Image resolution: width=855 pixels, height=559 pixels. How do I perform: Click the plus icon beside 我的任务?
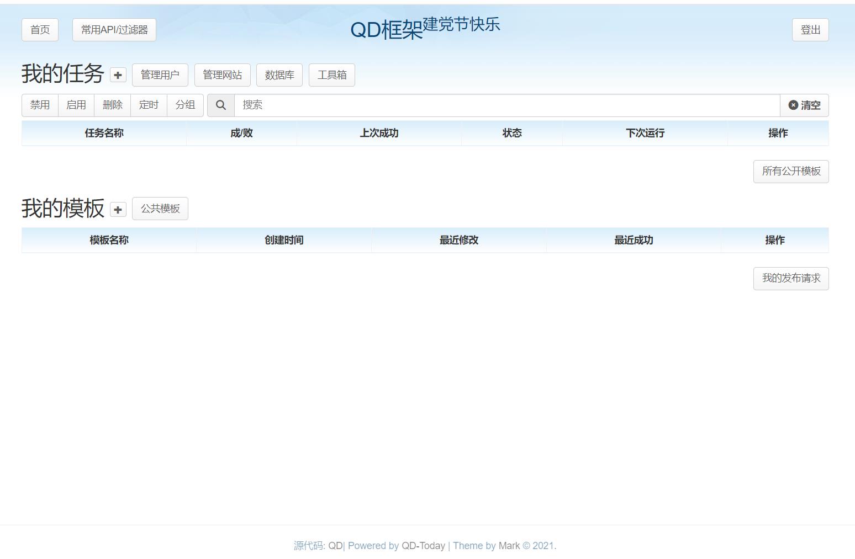point(118,75)
